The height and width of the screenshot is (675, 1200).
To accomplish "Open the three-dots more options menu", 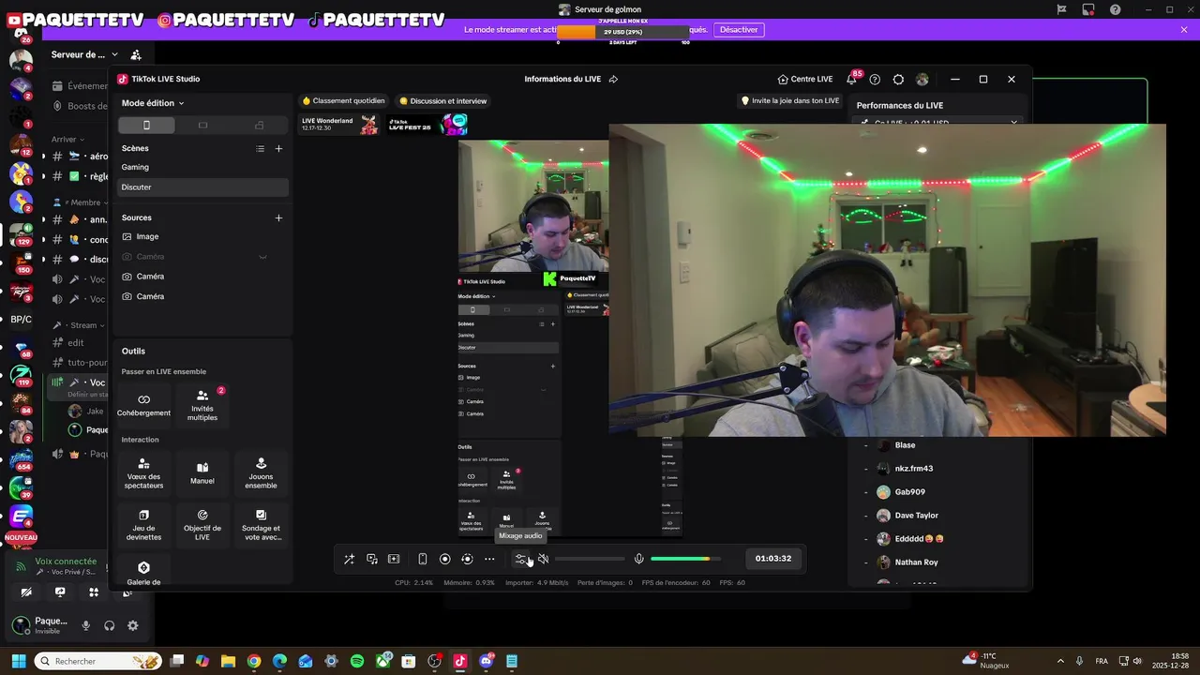I will tap(489, 559).
